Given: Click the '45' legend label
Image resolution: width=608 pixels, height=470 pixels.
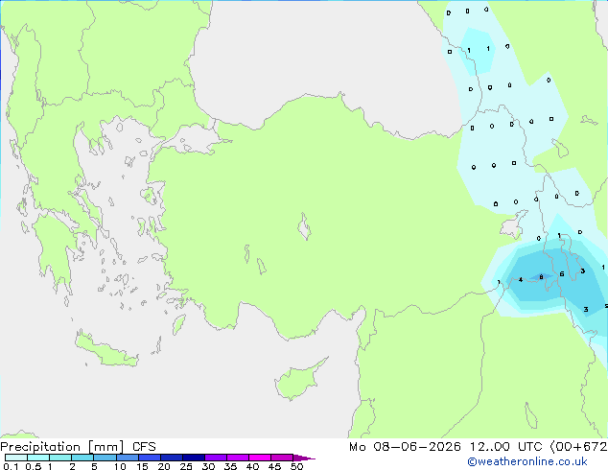Looking at the screenshot, I should [x=274, y=466].
